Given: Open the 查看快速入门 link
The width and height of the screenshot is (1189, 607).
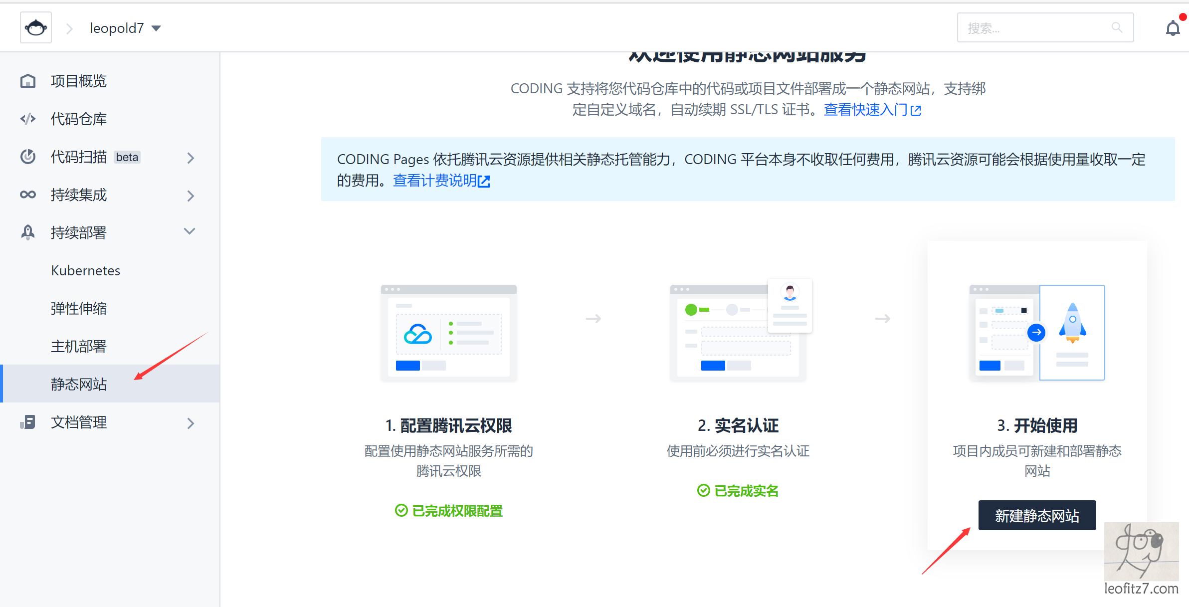Looking at the screenshot, I should (871, 109).
